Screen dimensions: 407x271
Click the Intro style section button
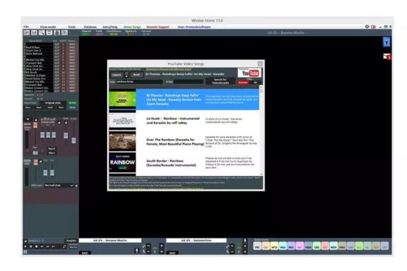point(28,107)
